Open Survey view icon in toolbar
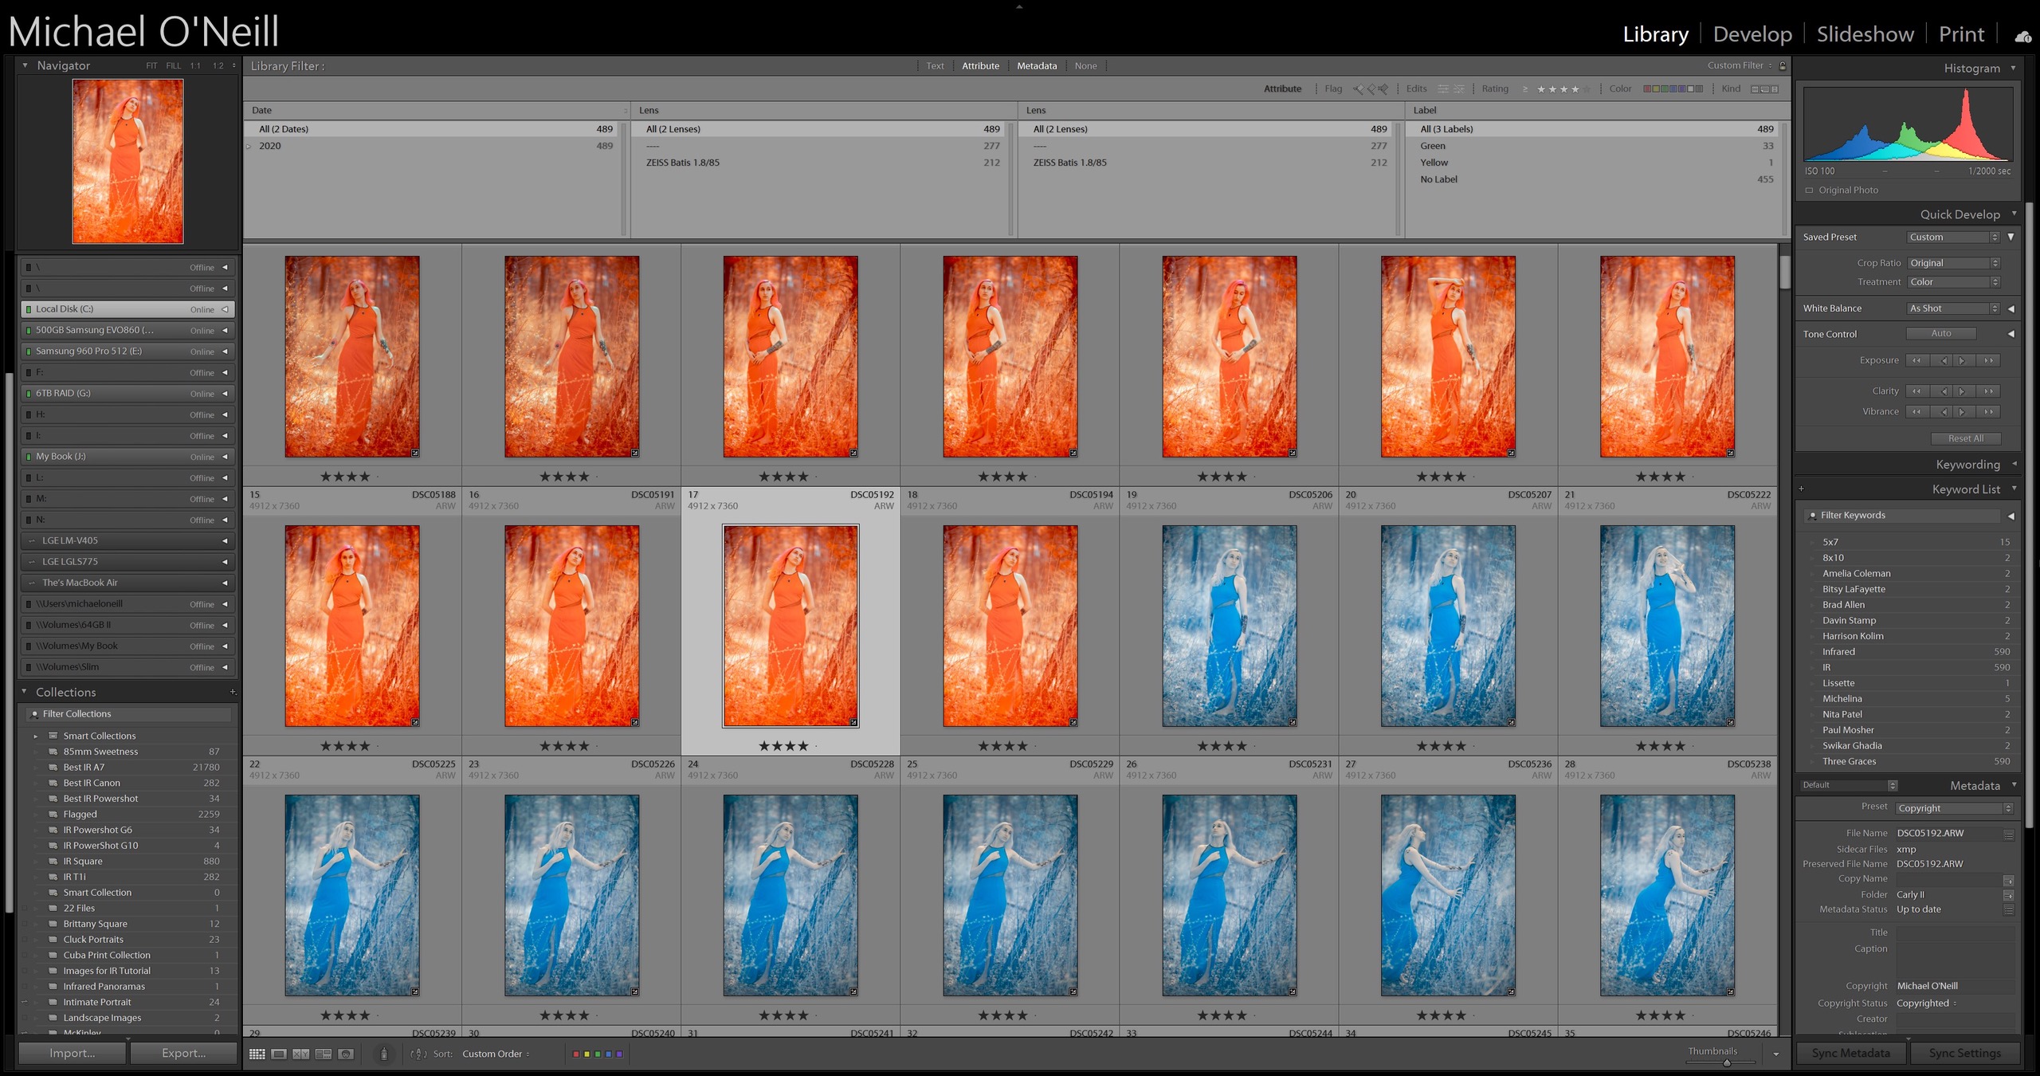The width and height of the screenshot is (2040, 1076). pos(323,1054)
